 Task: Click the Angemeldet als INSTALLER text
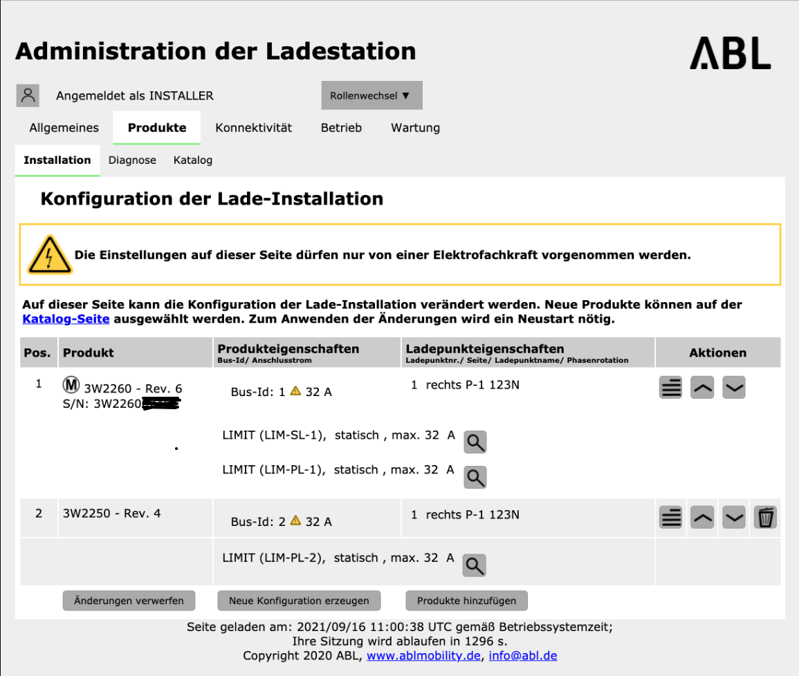pos(134,95)
